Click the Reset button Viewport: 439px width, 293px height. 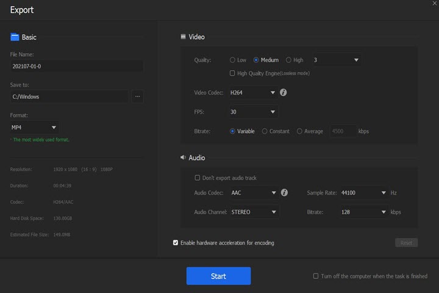point(406,243)
